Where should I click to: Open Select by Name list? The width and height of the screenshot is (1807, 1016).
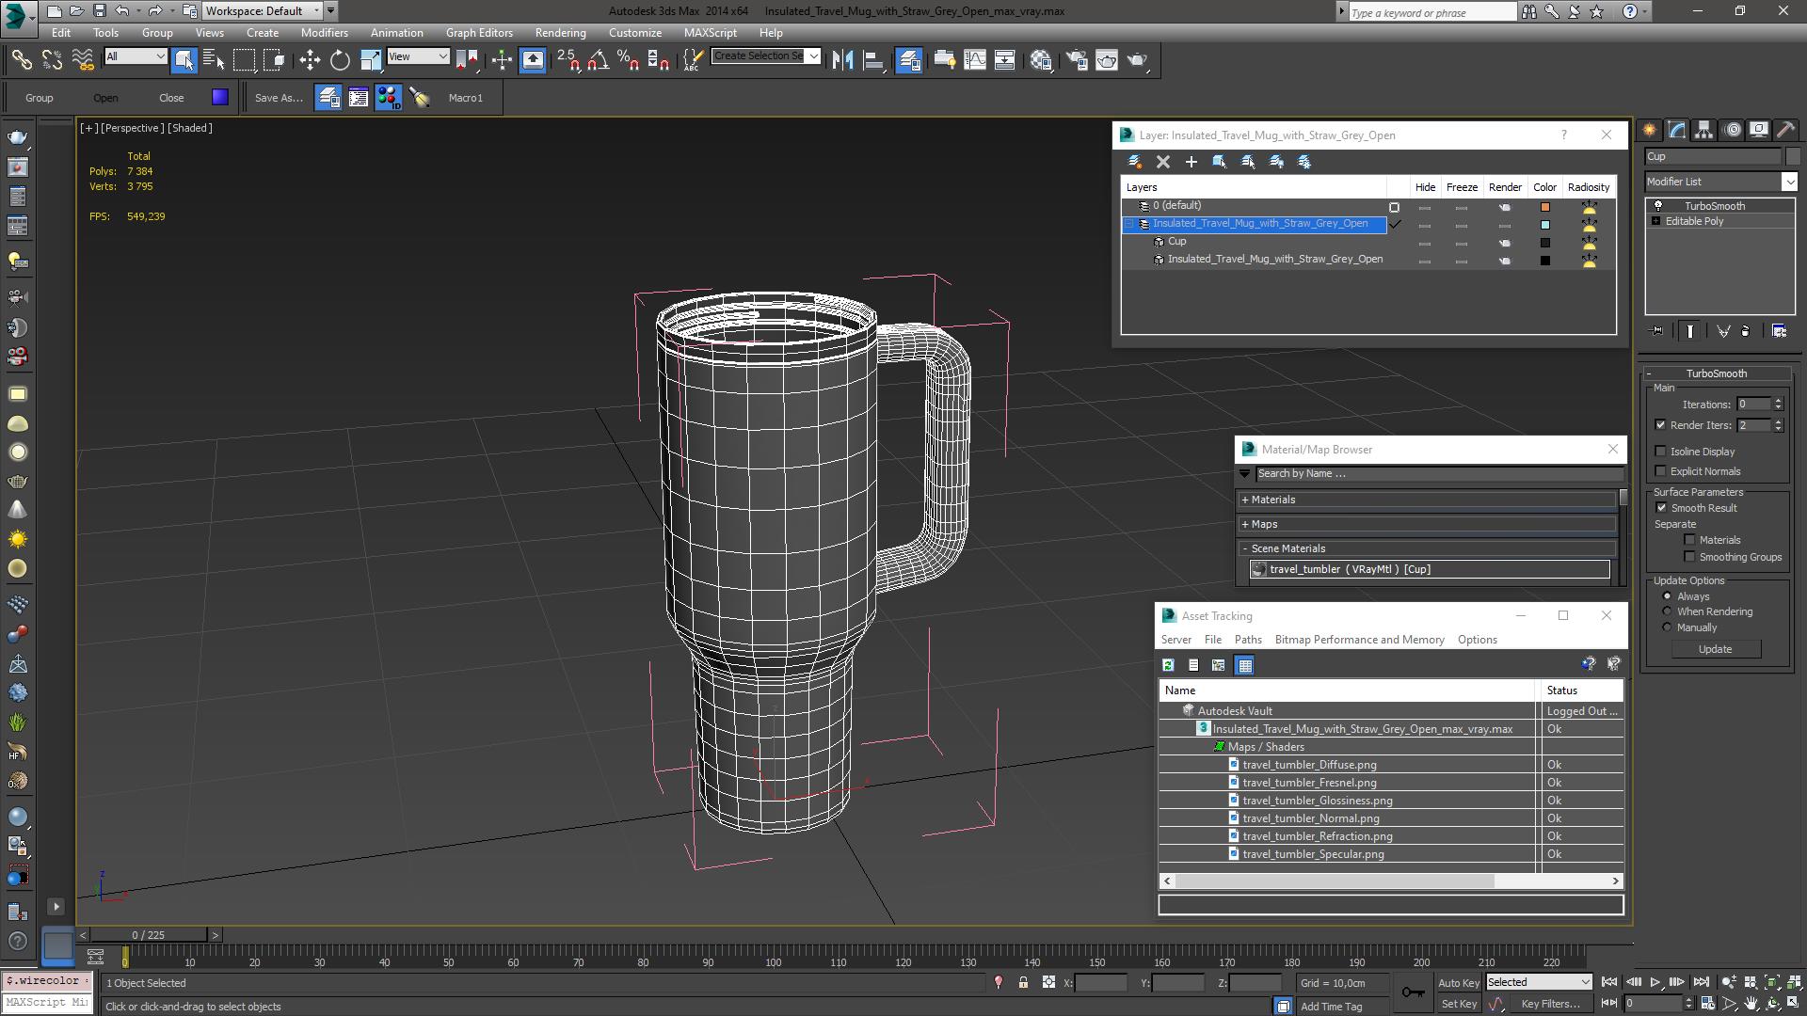coord(214,60)
